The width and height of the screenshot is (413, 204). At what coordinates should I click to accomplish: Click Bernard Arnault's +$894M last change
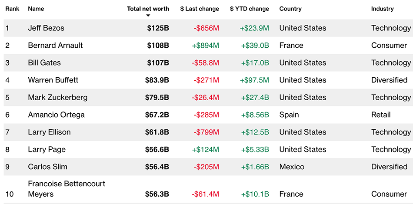pyautogui.click(x=205, y=46)
